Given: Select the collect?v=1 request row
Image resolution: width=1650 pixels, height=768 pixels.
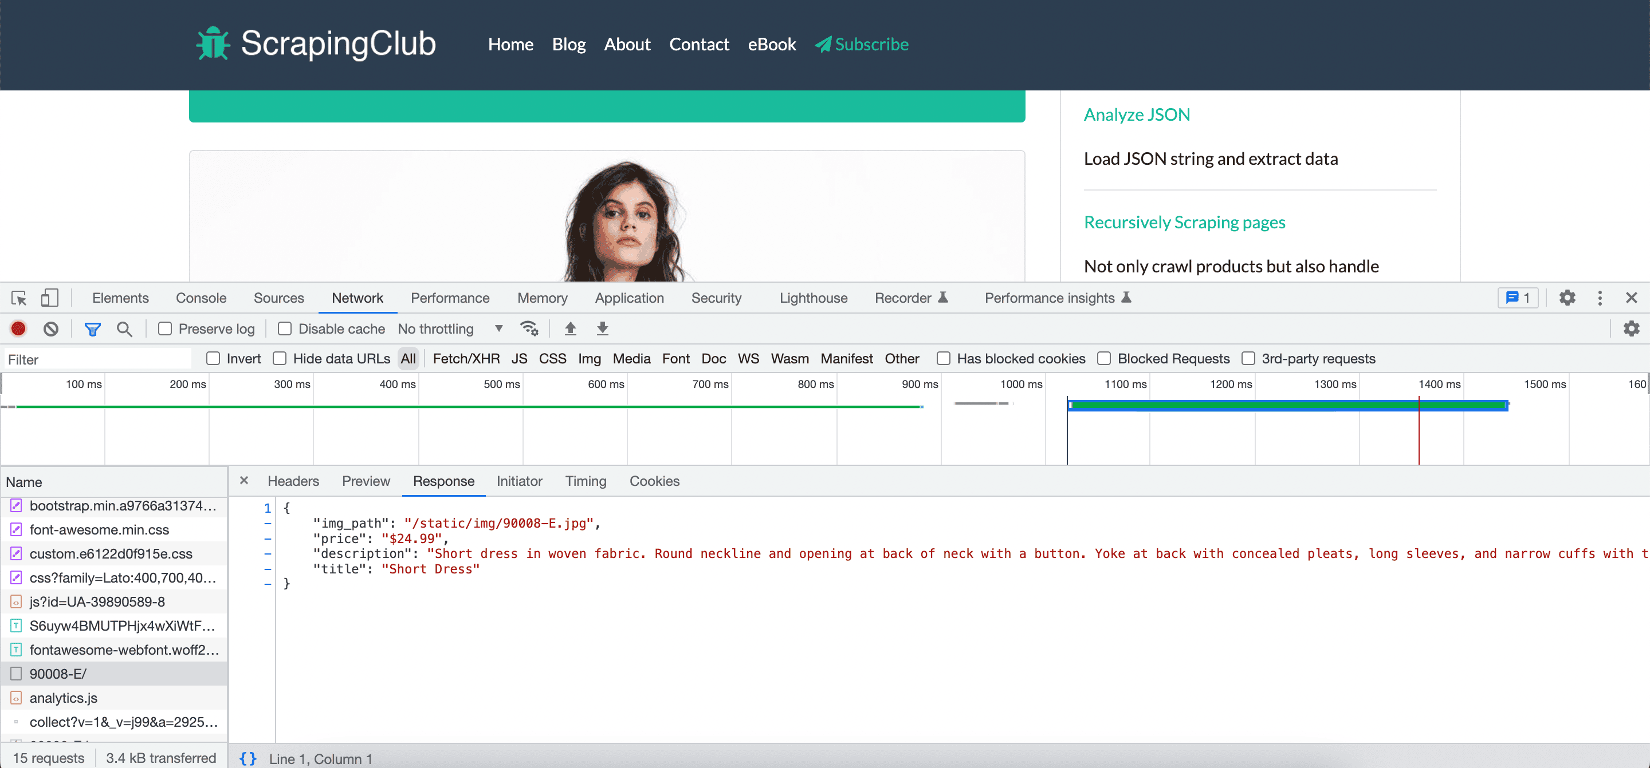Looking at the screenshot, I should (x=114, y=722).
